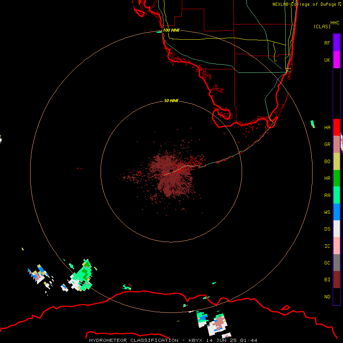The width and height of the screenshot is (343, 343).
Task: Click the BD legend label
Action: 327,162
